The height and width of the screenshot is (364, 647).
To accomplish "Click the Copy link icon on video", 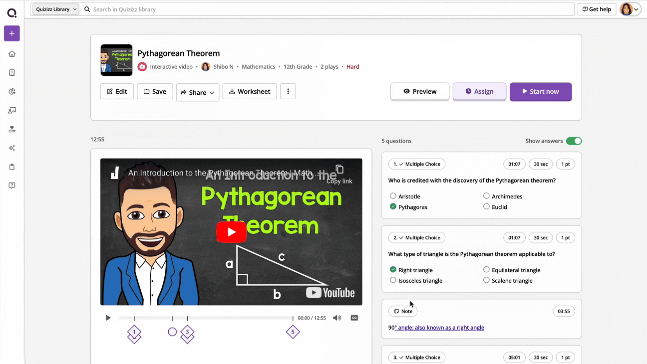I will pos(339,170).
